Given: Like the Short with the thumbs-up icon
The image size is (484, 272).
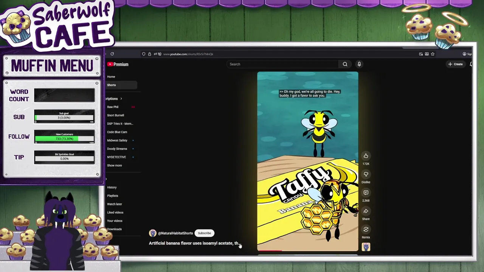Looking at the screenshot, I should (366, 156).
